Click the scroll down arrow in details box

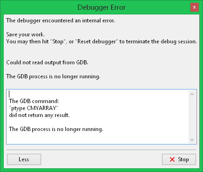pos(192,140)
